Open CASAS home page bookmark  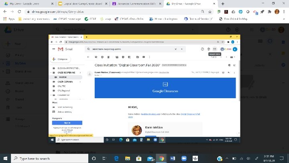tap(67, 19)
